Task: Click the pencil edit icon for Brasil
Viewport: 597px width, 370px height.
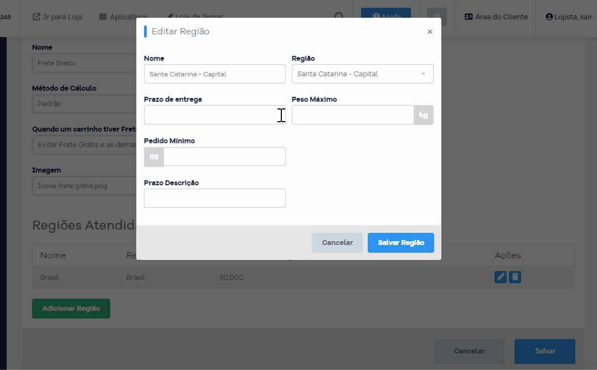Action: coord(500,277)
